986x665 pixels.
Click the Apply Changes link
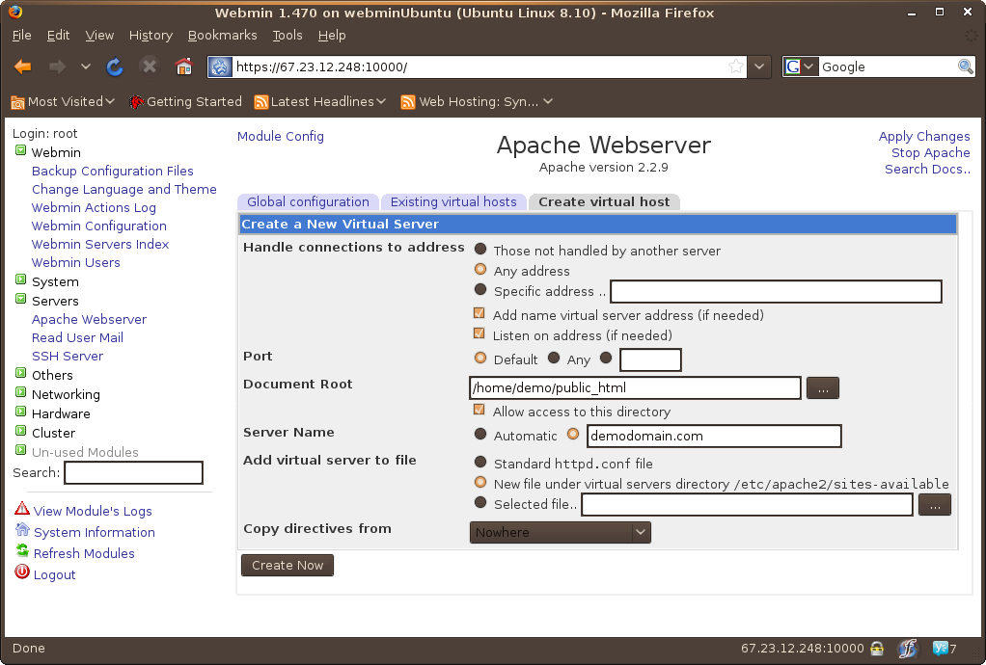click(923, 136)
